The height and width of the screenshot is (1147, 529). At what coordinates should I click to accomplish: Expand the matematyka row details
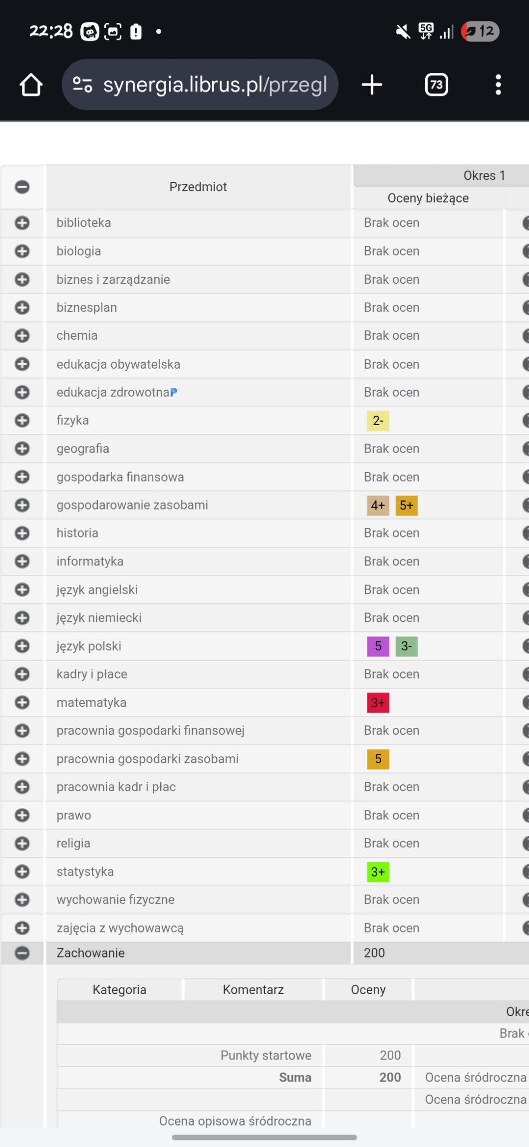22,703
